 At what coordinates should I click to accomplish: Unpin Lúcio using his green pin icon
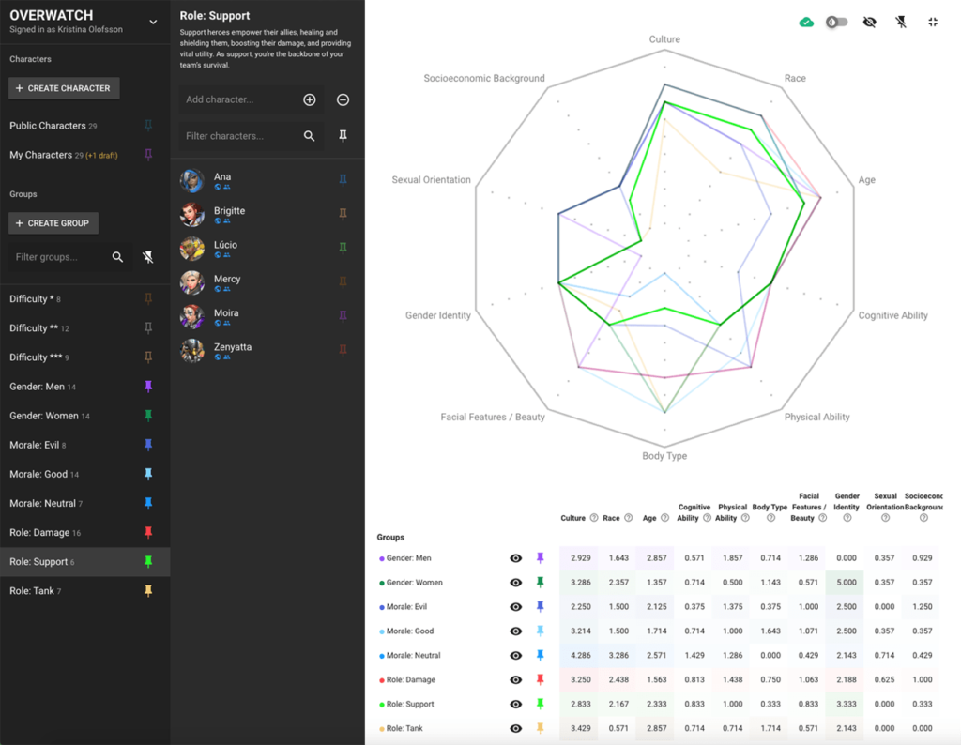point(343,248)
